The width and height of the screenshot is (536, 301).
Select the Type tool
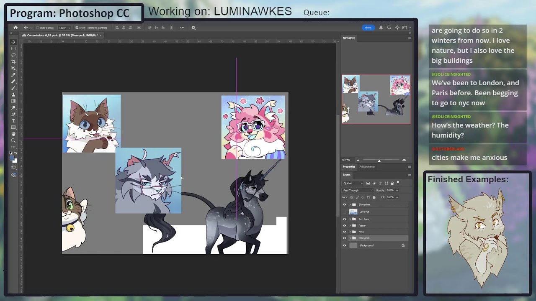[x=13, y=120]
